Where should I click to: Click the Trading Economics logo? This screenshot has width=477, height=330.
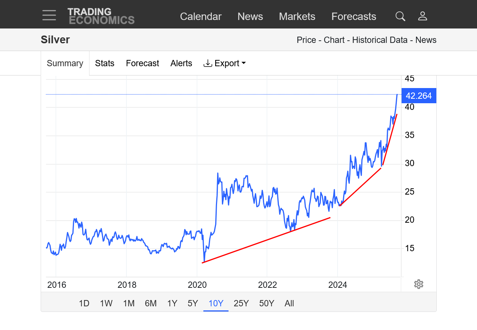coord(101,16)
